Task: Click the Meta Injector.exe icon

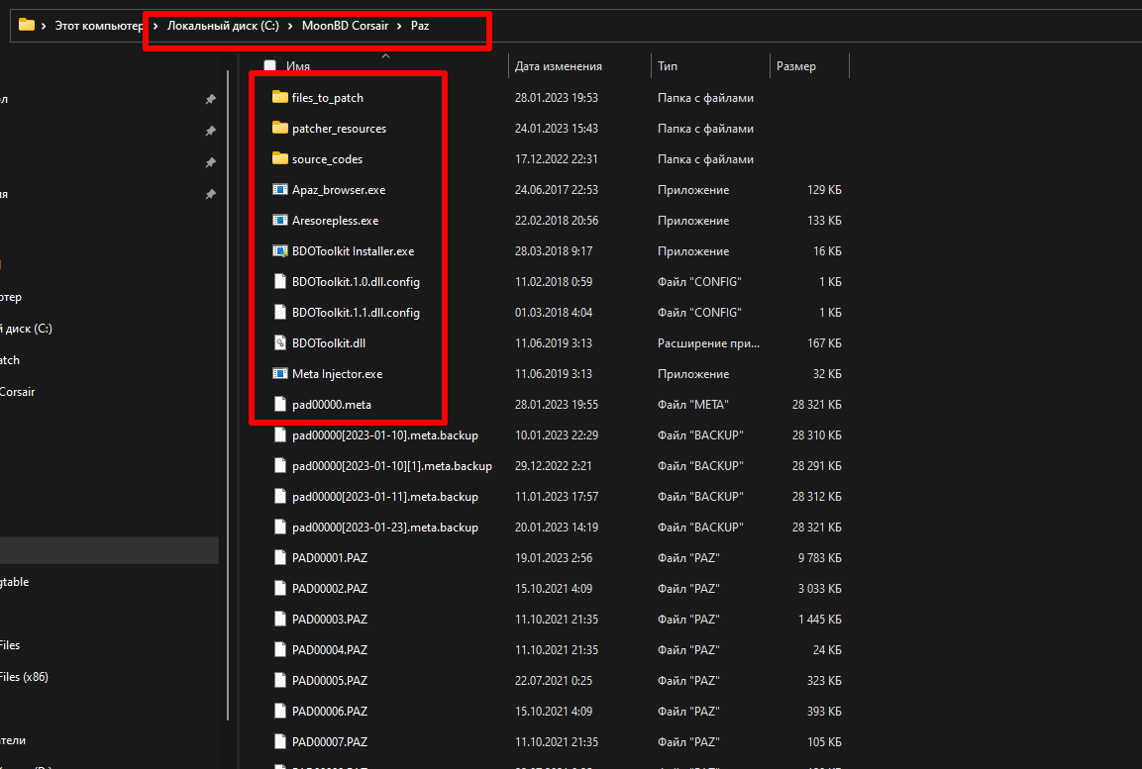Action: (279, 374)
